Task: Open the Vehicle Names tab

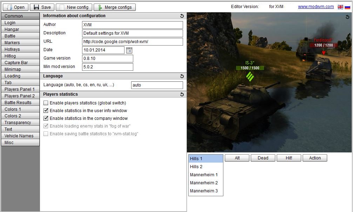Action: (x=20, y=136)
